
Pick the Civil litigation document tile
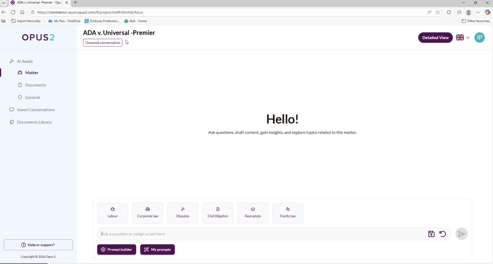(218, 213)
